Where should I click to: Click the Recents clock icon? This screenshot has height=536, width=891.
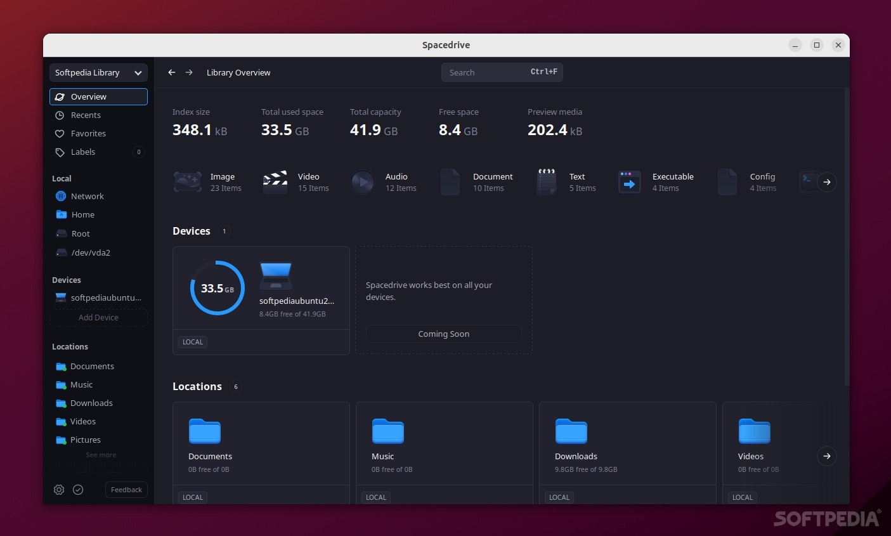(x=60, y=115)
